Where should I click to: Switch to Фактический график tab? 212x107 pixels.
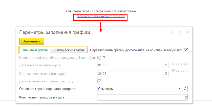69,50
